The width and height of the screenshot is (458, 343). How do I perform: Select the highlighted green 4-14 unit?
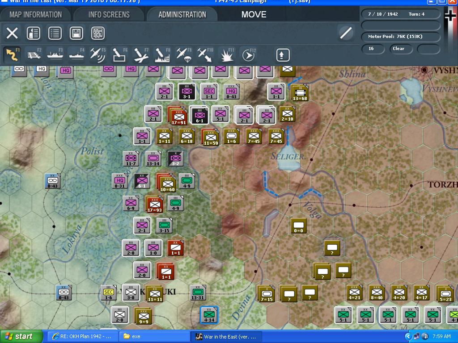tap(209, 315)
